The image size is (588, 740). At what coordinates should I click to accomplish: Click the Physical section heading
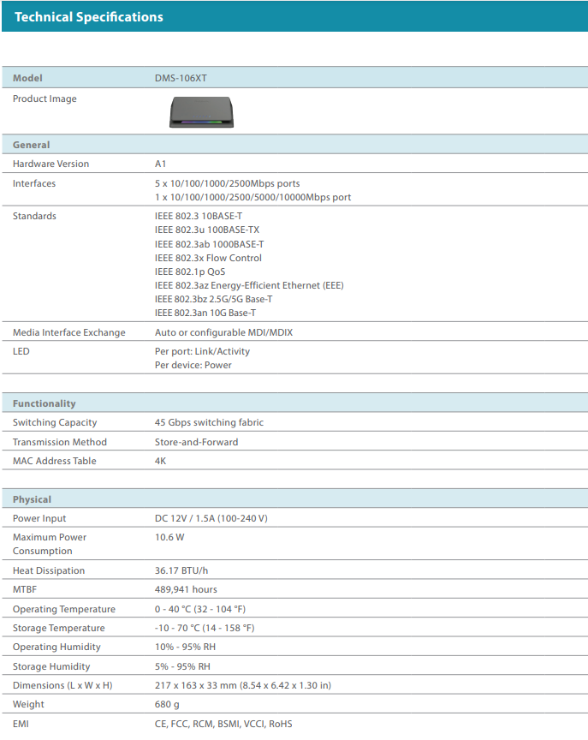click(33, 499)
